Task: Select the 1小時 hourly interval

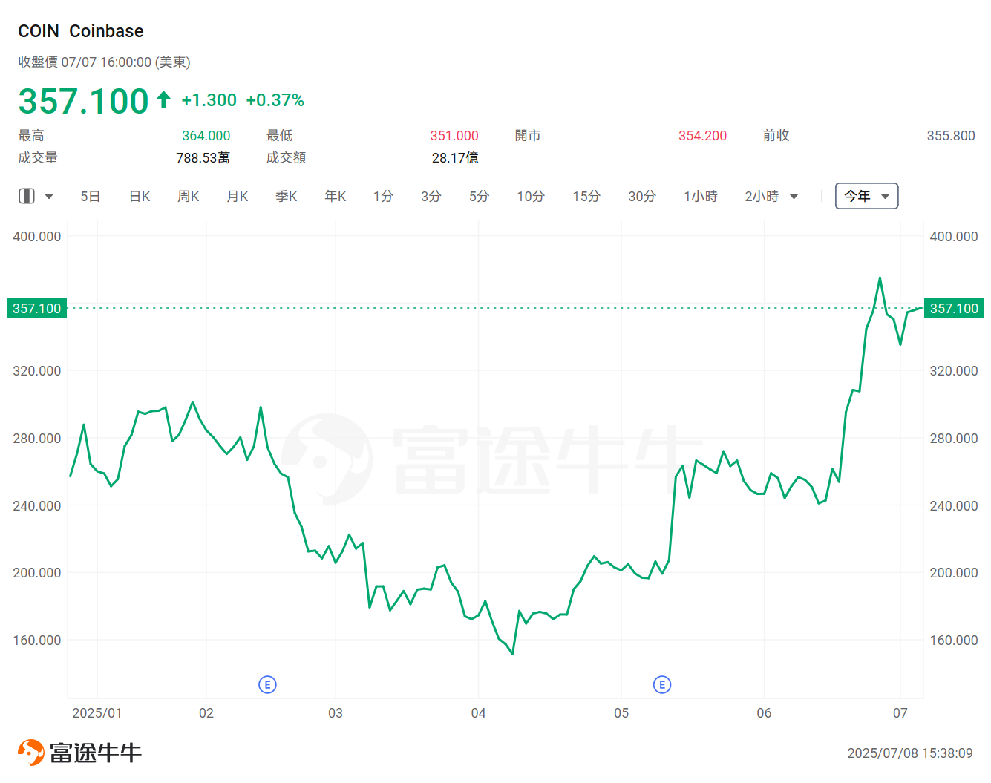Action: (700, 196)
